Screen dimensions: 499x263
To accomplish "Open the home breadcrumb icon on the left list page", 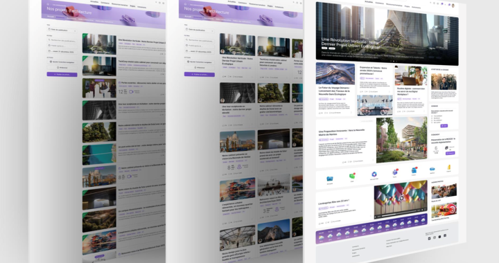I will pos(48,4).
